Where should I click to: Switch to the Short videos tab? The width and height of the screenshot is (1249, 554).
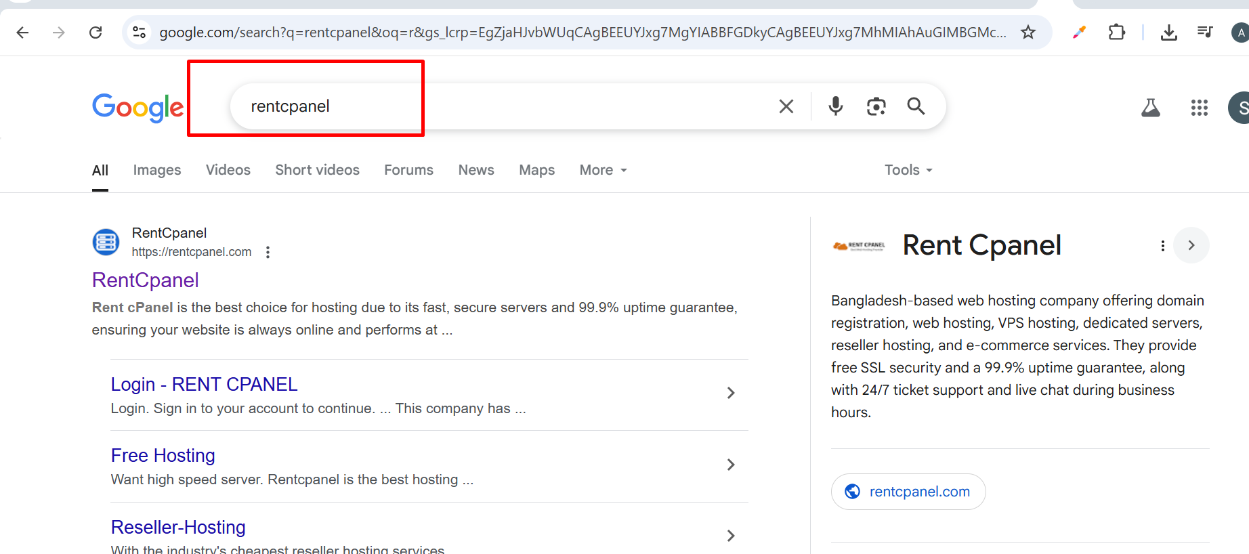point(317,170)
